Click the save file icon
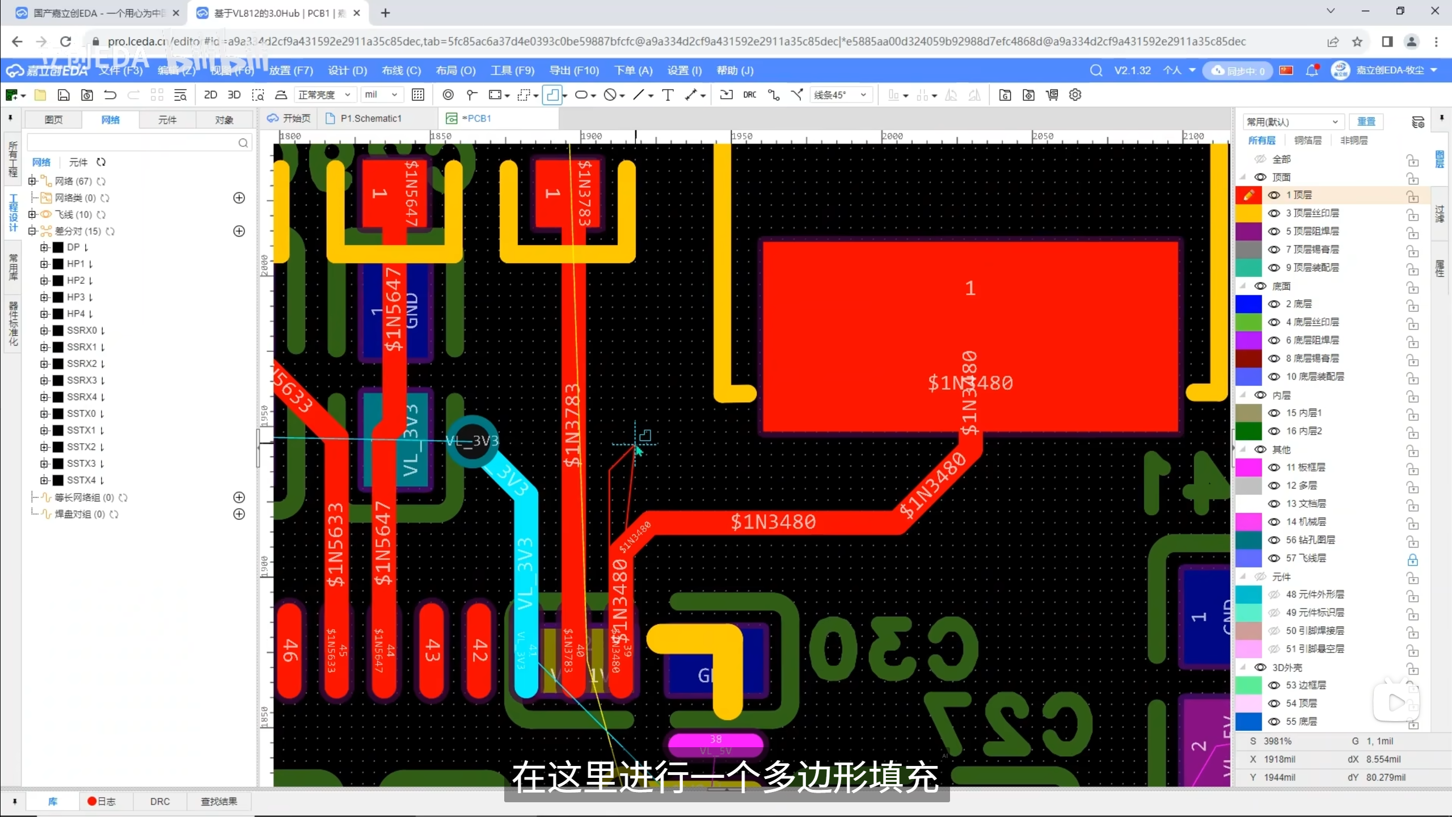Image resolution: width=1452 pixels, height=817 pixels. 64,95
